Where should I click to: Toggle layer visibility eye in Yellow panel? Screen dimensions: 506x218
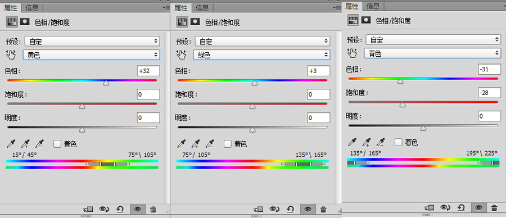pos(138,210)
